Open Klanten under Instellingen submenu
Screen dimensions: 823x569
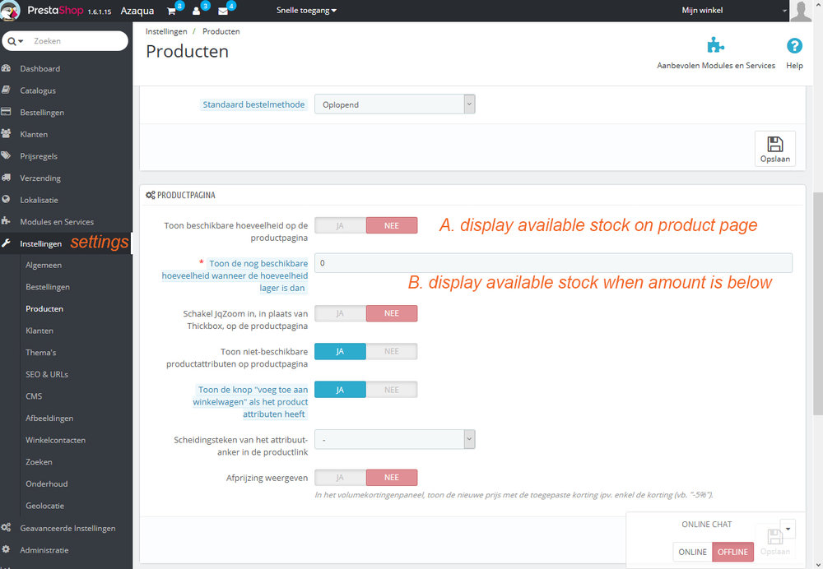coord(40,331)
